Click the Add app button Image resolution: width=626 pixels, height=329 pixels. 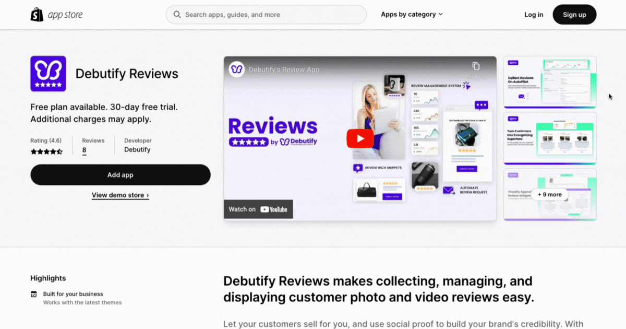tap(121, 175)
